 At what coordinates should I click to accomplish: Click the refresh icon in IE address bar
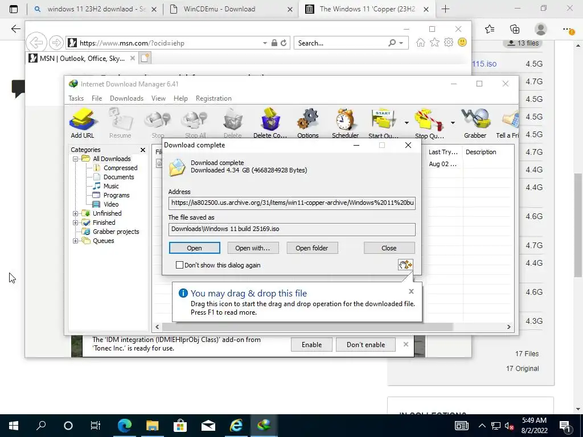tap(284, 43)
